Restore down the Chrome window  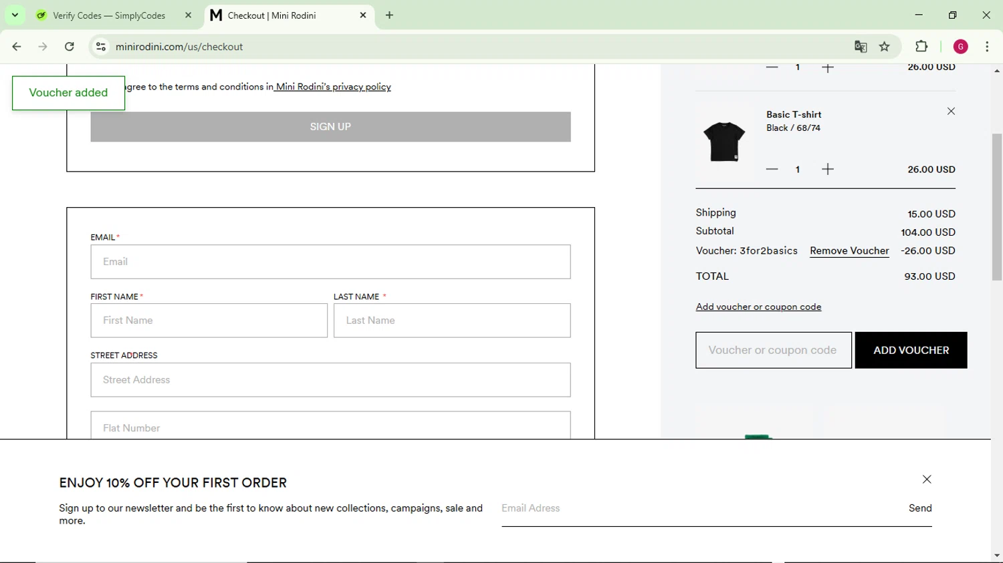point(953,15)
